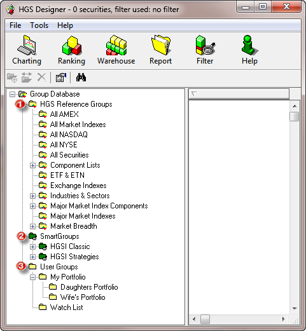Click the horizontal scrollbar thumb

pyautogui.click(x=205, y=319)
